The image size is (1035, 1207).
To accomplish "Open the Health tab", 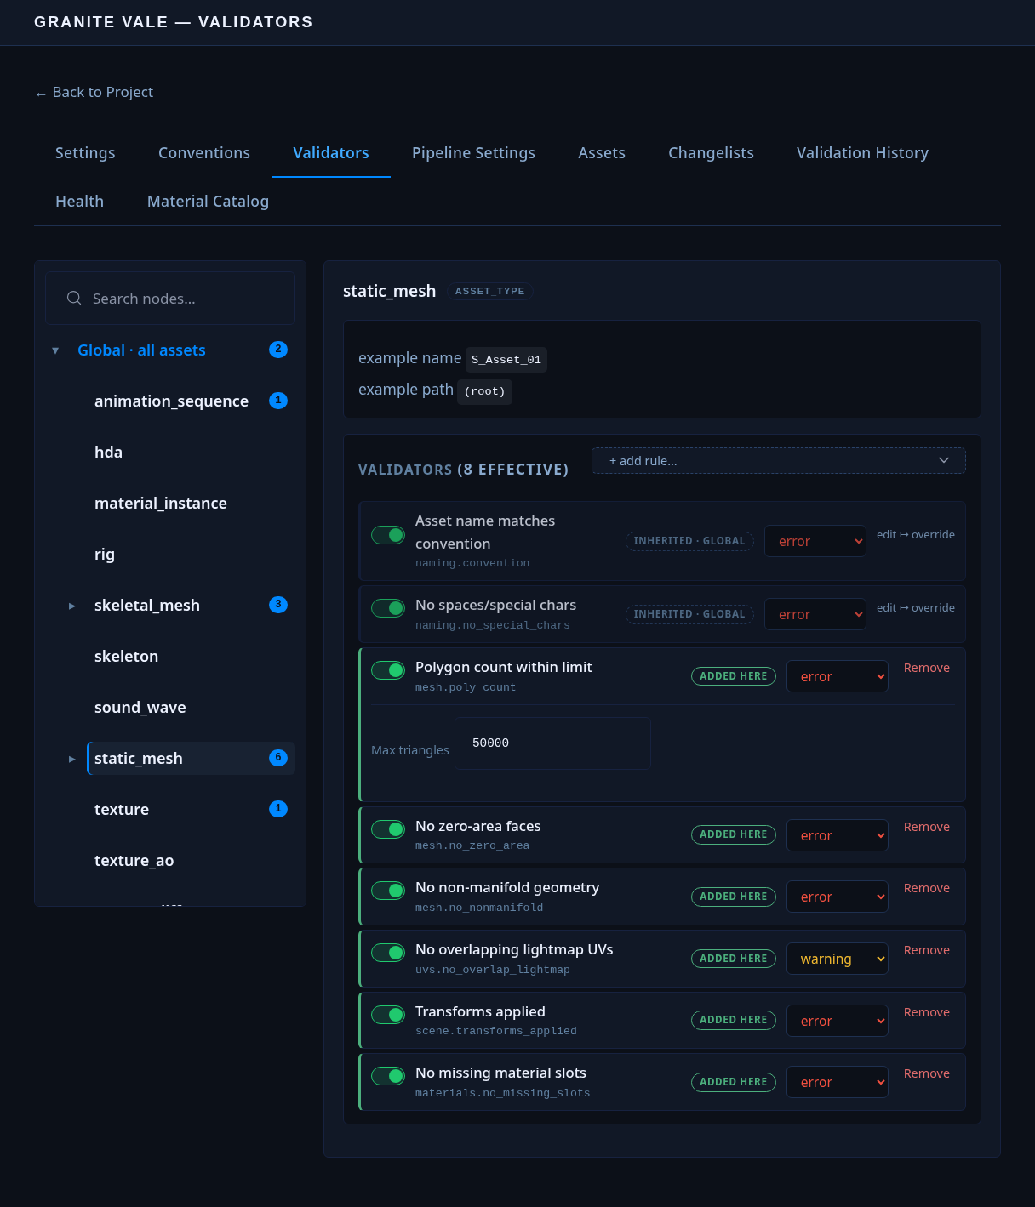I will tap(79, 202).
